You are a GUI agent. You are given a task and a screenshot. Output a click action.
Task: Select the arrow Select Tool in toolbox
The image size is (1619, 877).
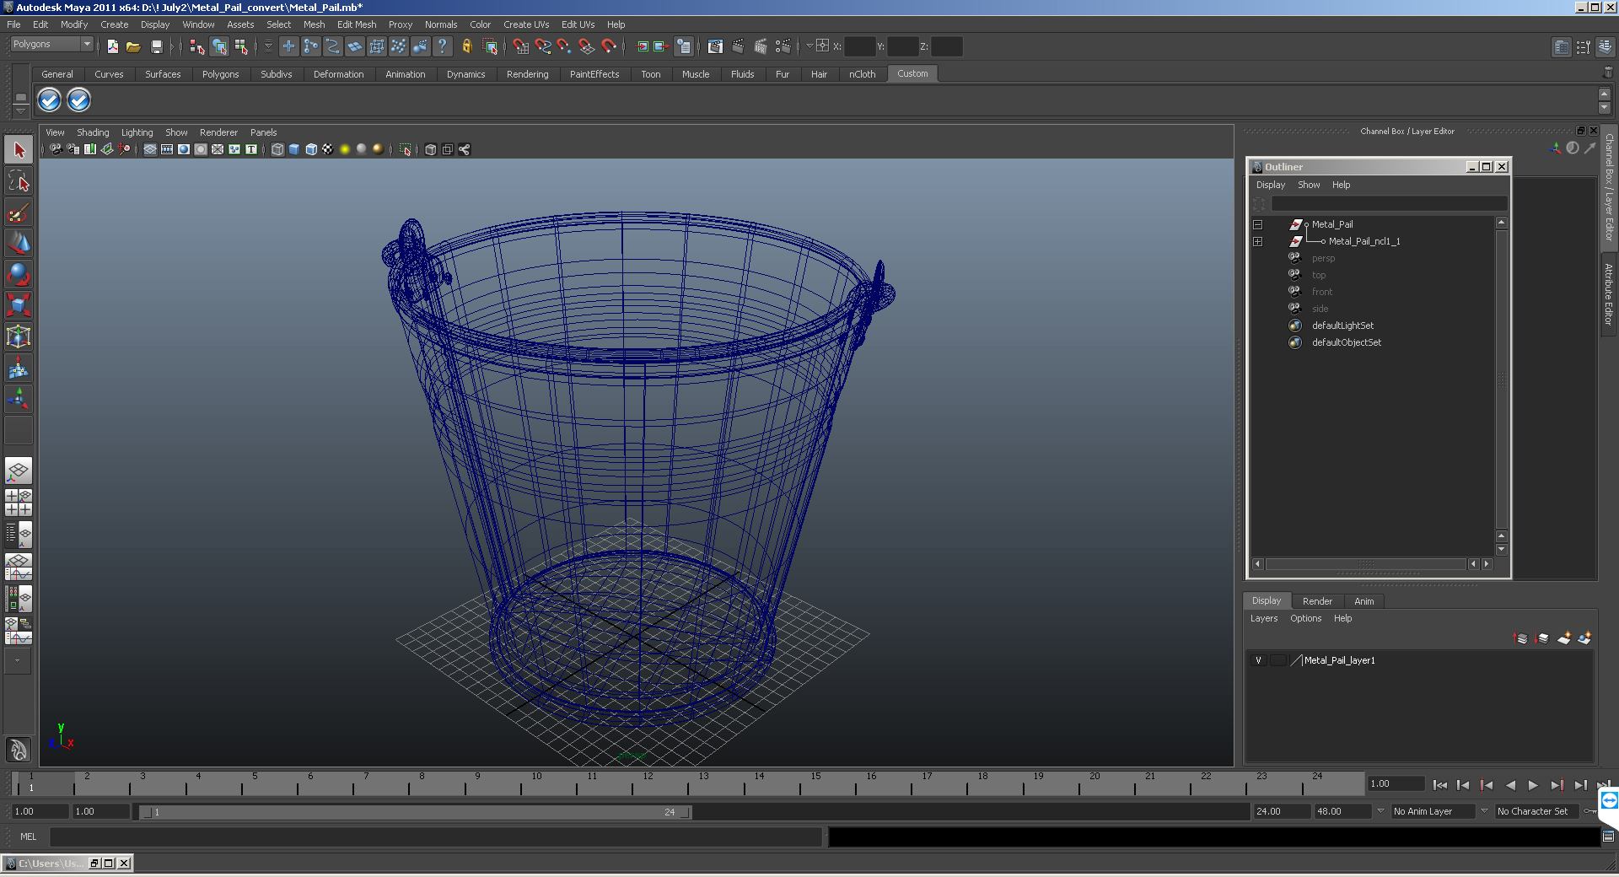click(19, 150)
